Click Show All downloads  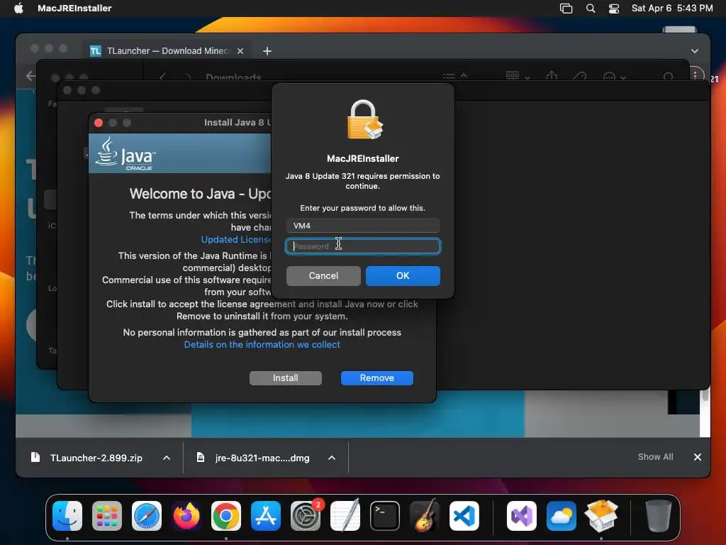[x=655, y=457]
